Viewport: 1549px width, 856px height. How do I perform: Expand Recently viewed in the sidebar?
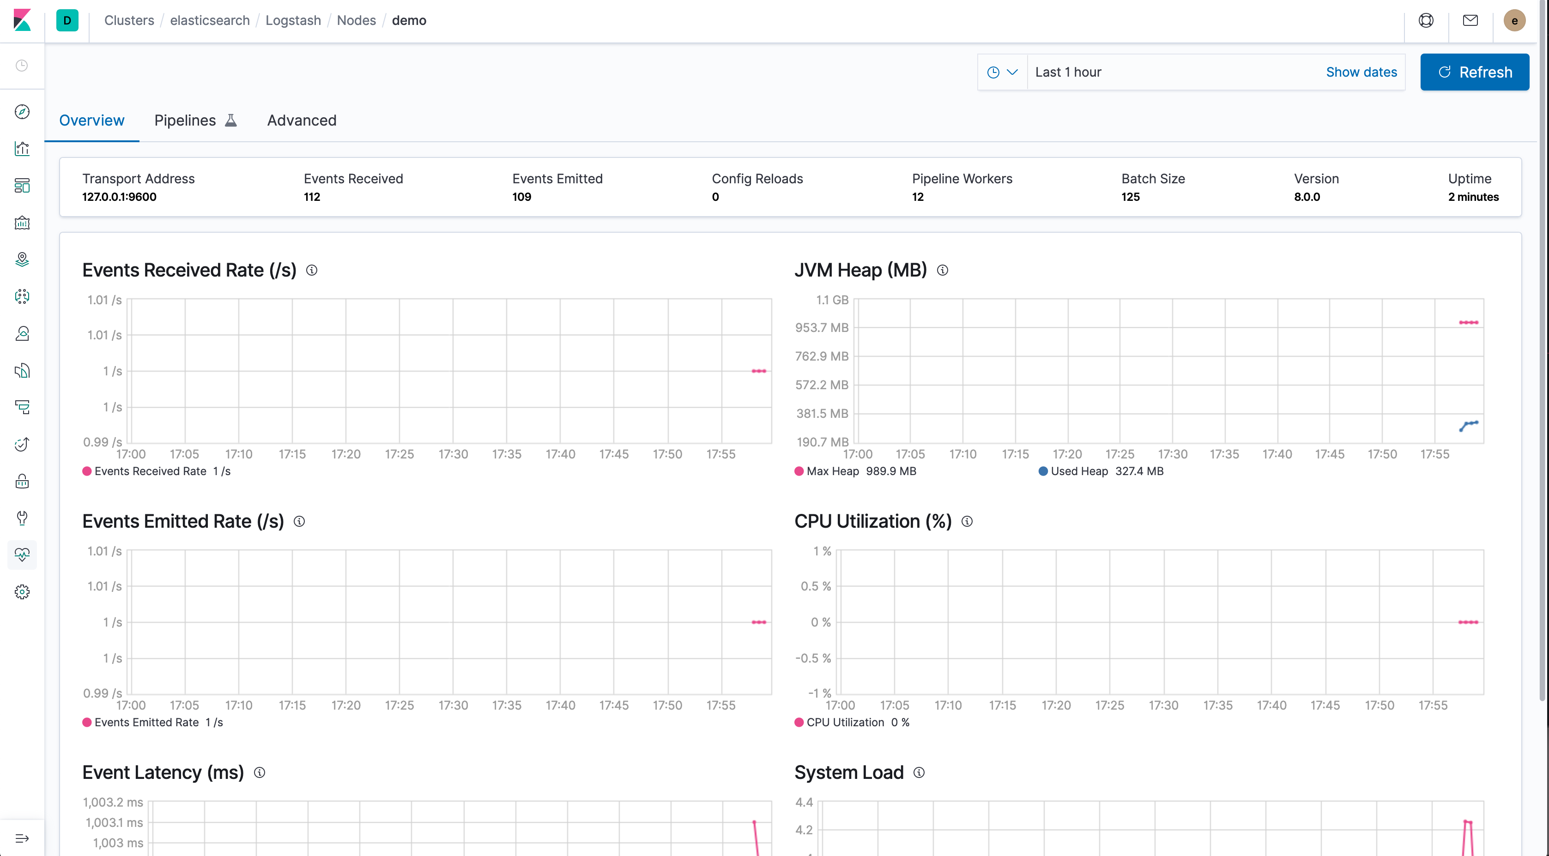[22, 66]
